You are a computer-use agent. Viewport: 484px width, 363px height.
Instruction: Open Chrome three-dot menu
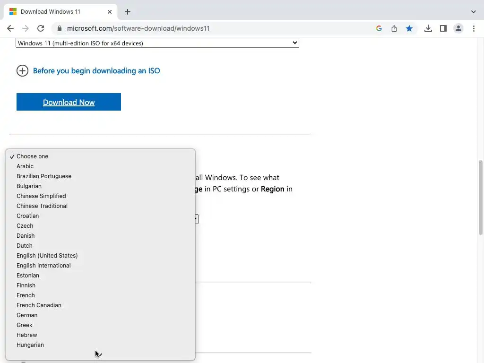point(474,28)
